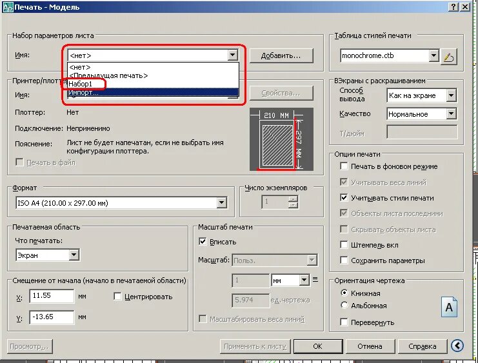Choose '<Предыдущая печать>' from the list

coord(153,75)
